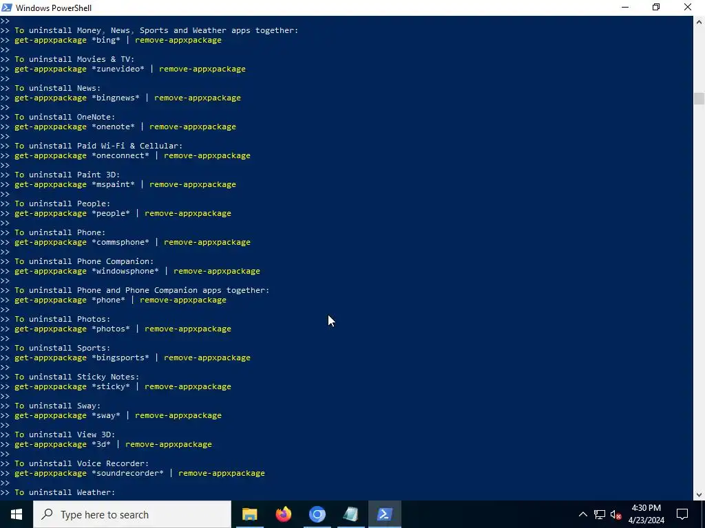Click the taskbar clock showing 4:30 PM
The width and height of the screenshot is (705, 528).
[646, 514]
